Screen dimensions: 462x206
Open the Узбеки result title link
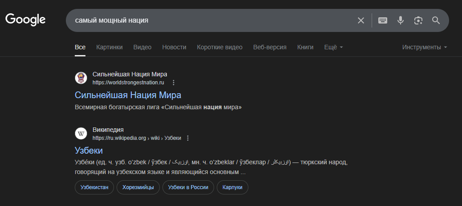coord(89,151)
